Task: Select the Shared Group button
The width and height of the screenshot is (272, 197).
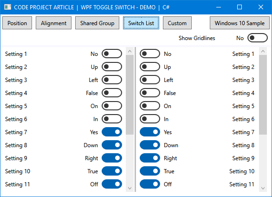Action: coord(97,23)
